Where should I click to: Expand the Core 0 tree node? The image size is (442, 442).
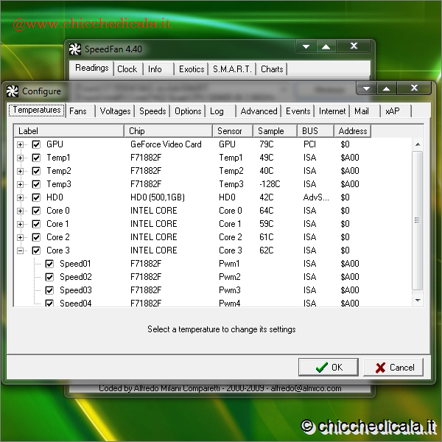(x=21, y=211)
